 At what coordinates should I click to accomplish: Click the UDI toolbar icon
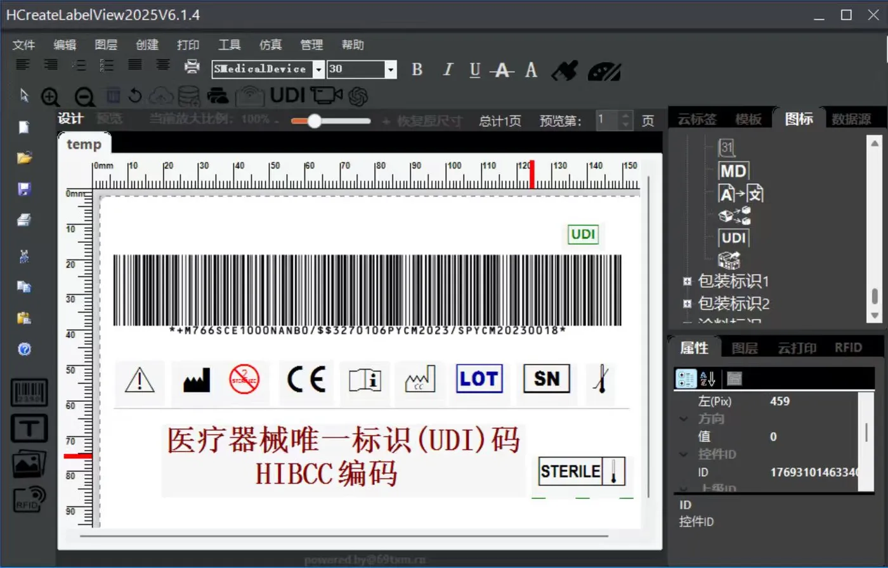tap(288, 95)
